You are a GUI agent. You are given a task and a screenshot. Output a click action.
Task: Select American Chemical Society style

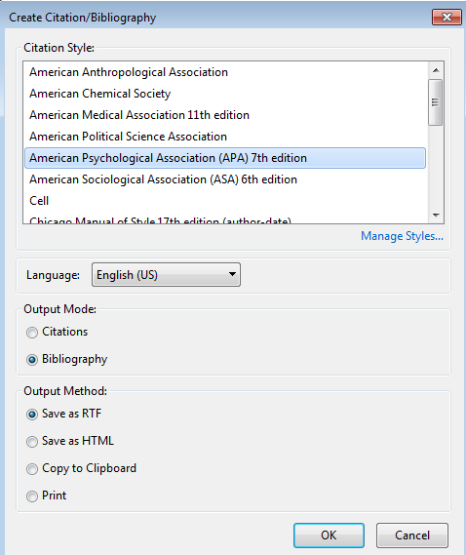225,94
